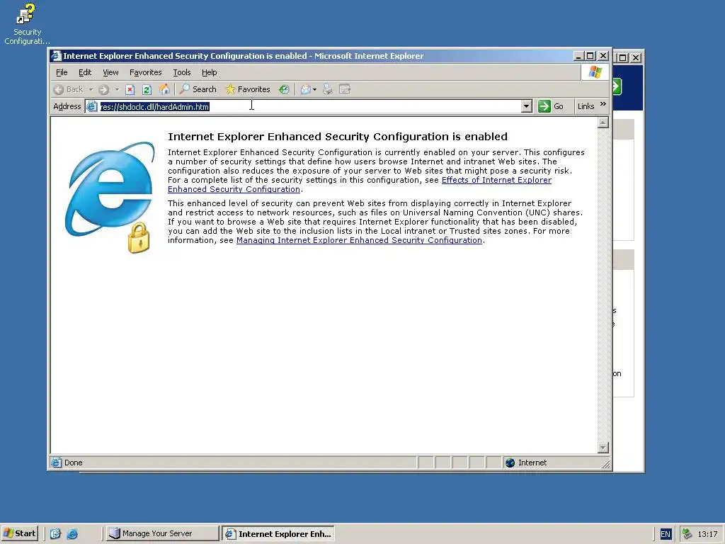
Task: Maximize the Manage Your Server window
Action: [623, 58]
